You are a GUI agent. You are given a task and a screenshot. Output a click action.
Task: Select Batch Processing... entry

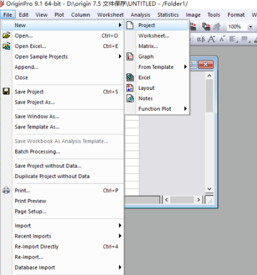point(63,152)
